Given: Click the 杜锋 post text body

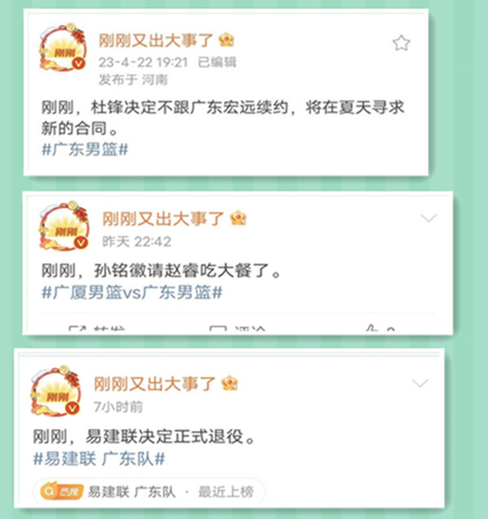Looking at the screenshot, I should 223,118.
